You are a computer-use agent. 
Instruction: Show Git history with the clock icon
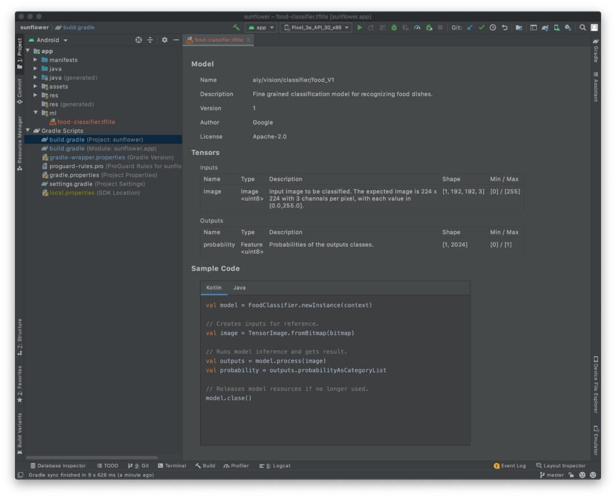tap(493, 27)
